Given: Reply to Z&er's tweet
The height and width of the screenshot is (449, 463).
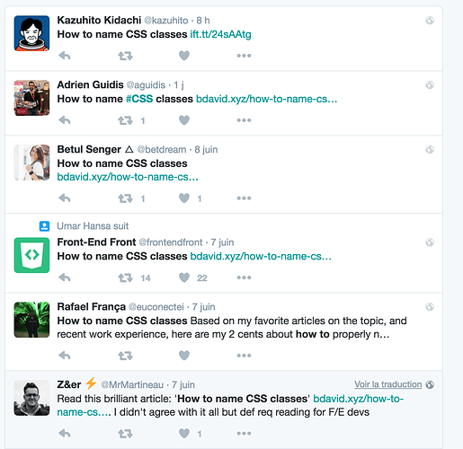Looking at the screenshot, I should [x=65, y=434].
